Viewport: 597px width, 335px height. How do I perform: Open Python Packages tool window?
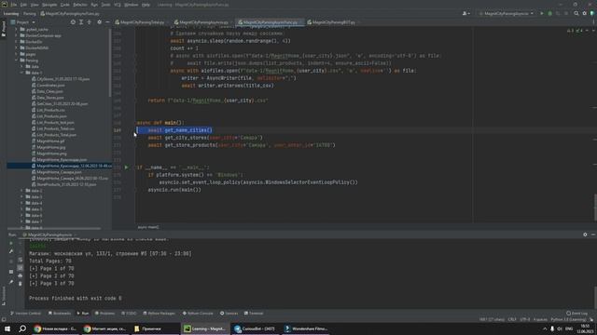pyautogui.click(x=160, y=314)
